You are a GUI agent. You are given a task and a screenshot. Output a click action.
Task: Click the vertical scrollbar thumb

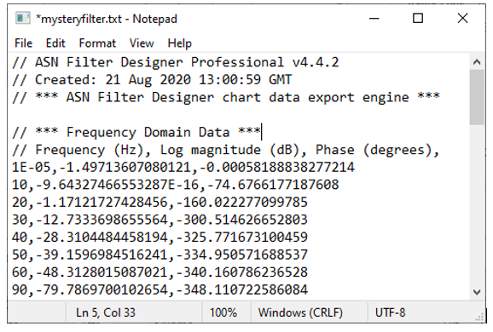[x=477, y=97]
